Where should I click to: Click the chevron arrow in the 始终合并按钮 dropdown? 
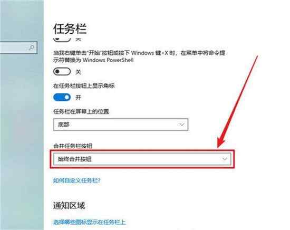click(225, 159)
